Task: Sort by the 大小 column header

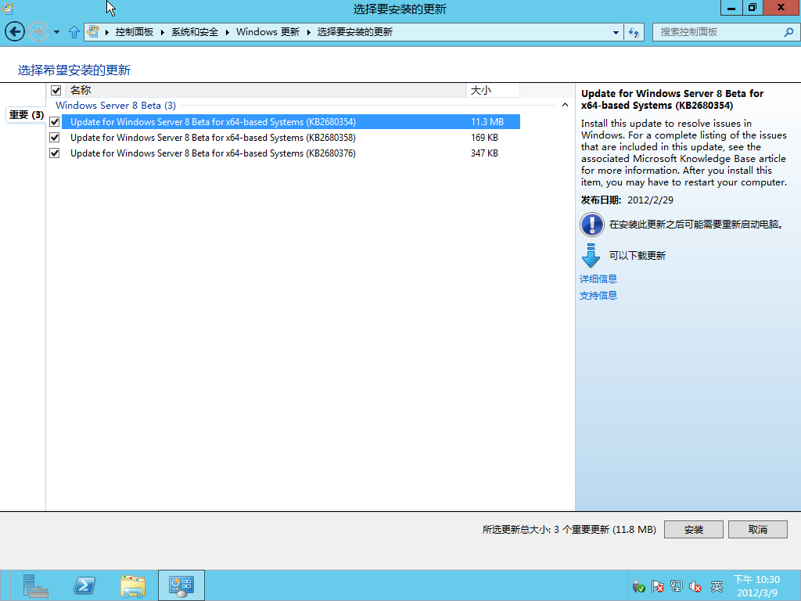Action: 493,91
